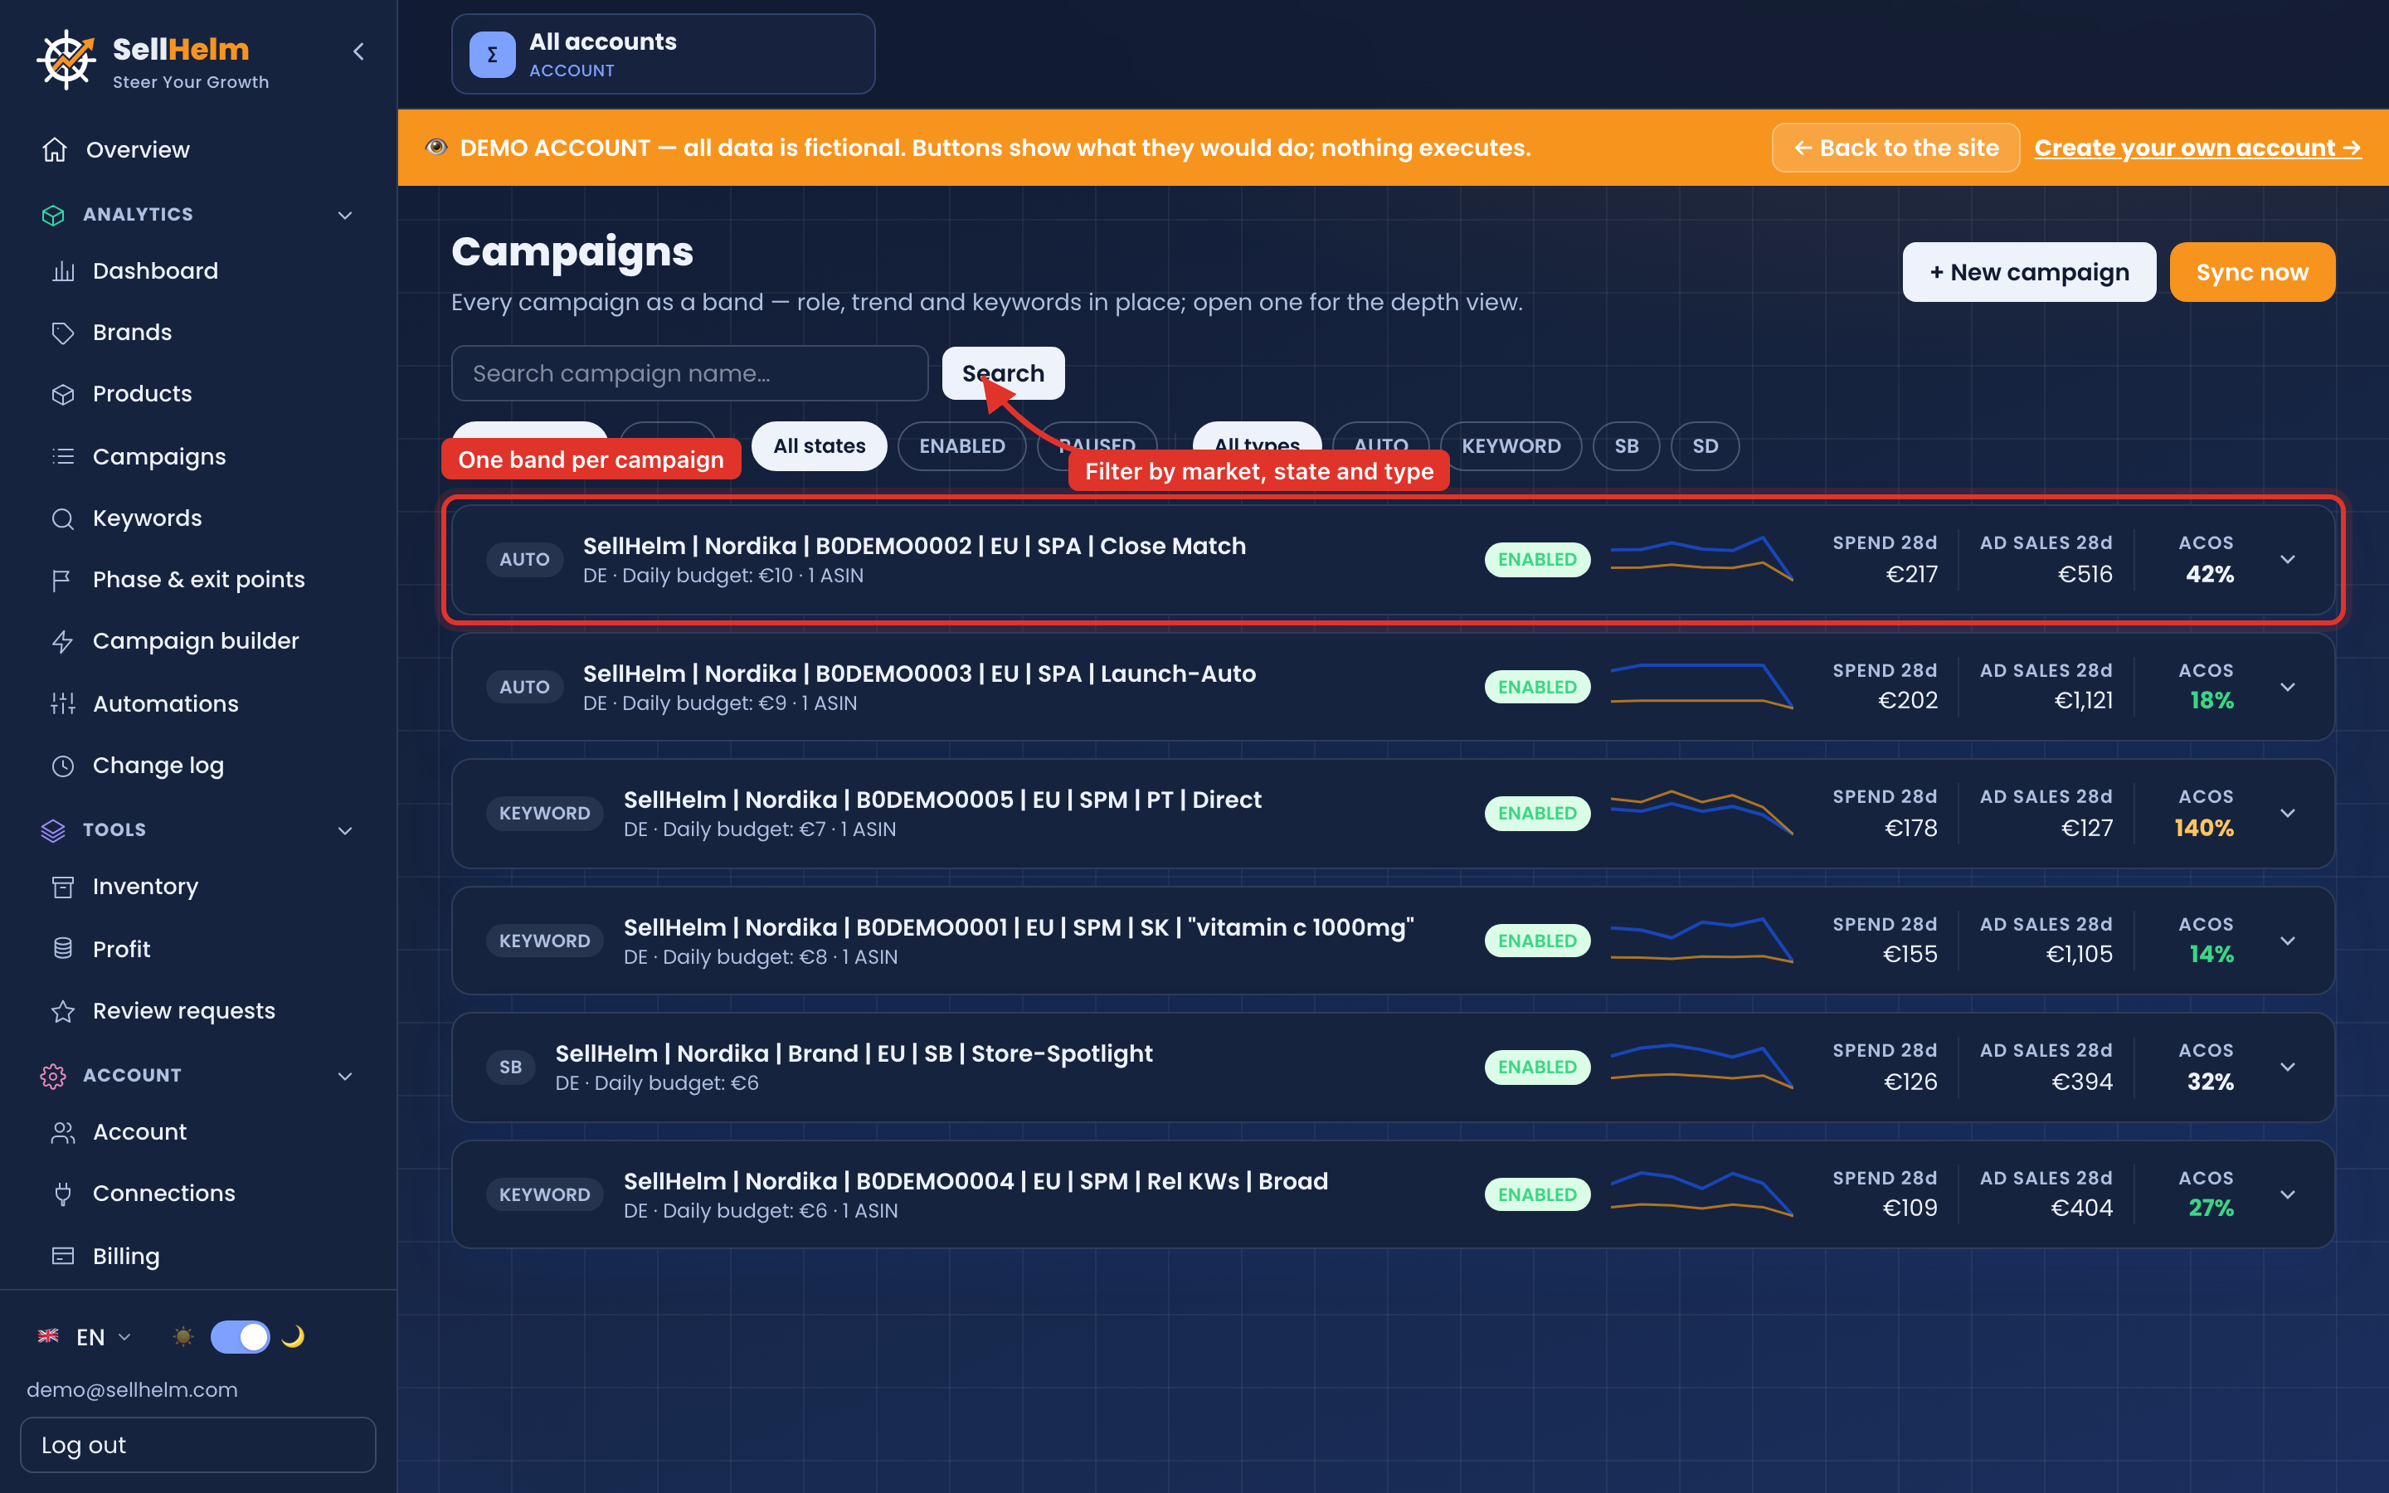The image size is (2389, 1493).
Task: Expand the vitamin c 1000mg campaign row
Action: (x=2287, y=941)
